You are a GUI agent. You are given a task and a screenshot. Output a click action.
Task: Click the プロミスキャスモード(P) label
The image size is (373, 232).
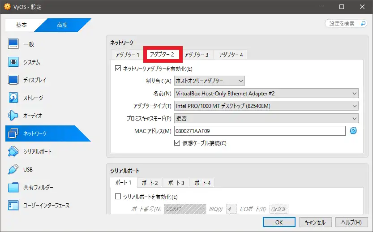point(149,118)
